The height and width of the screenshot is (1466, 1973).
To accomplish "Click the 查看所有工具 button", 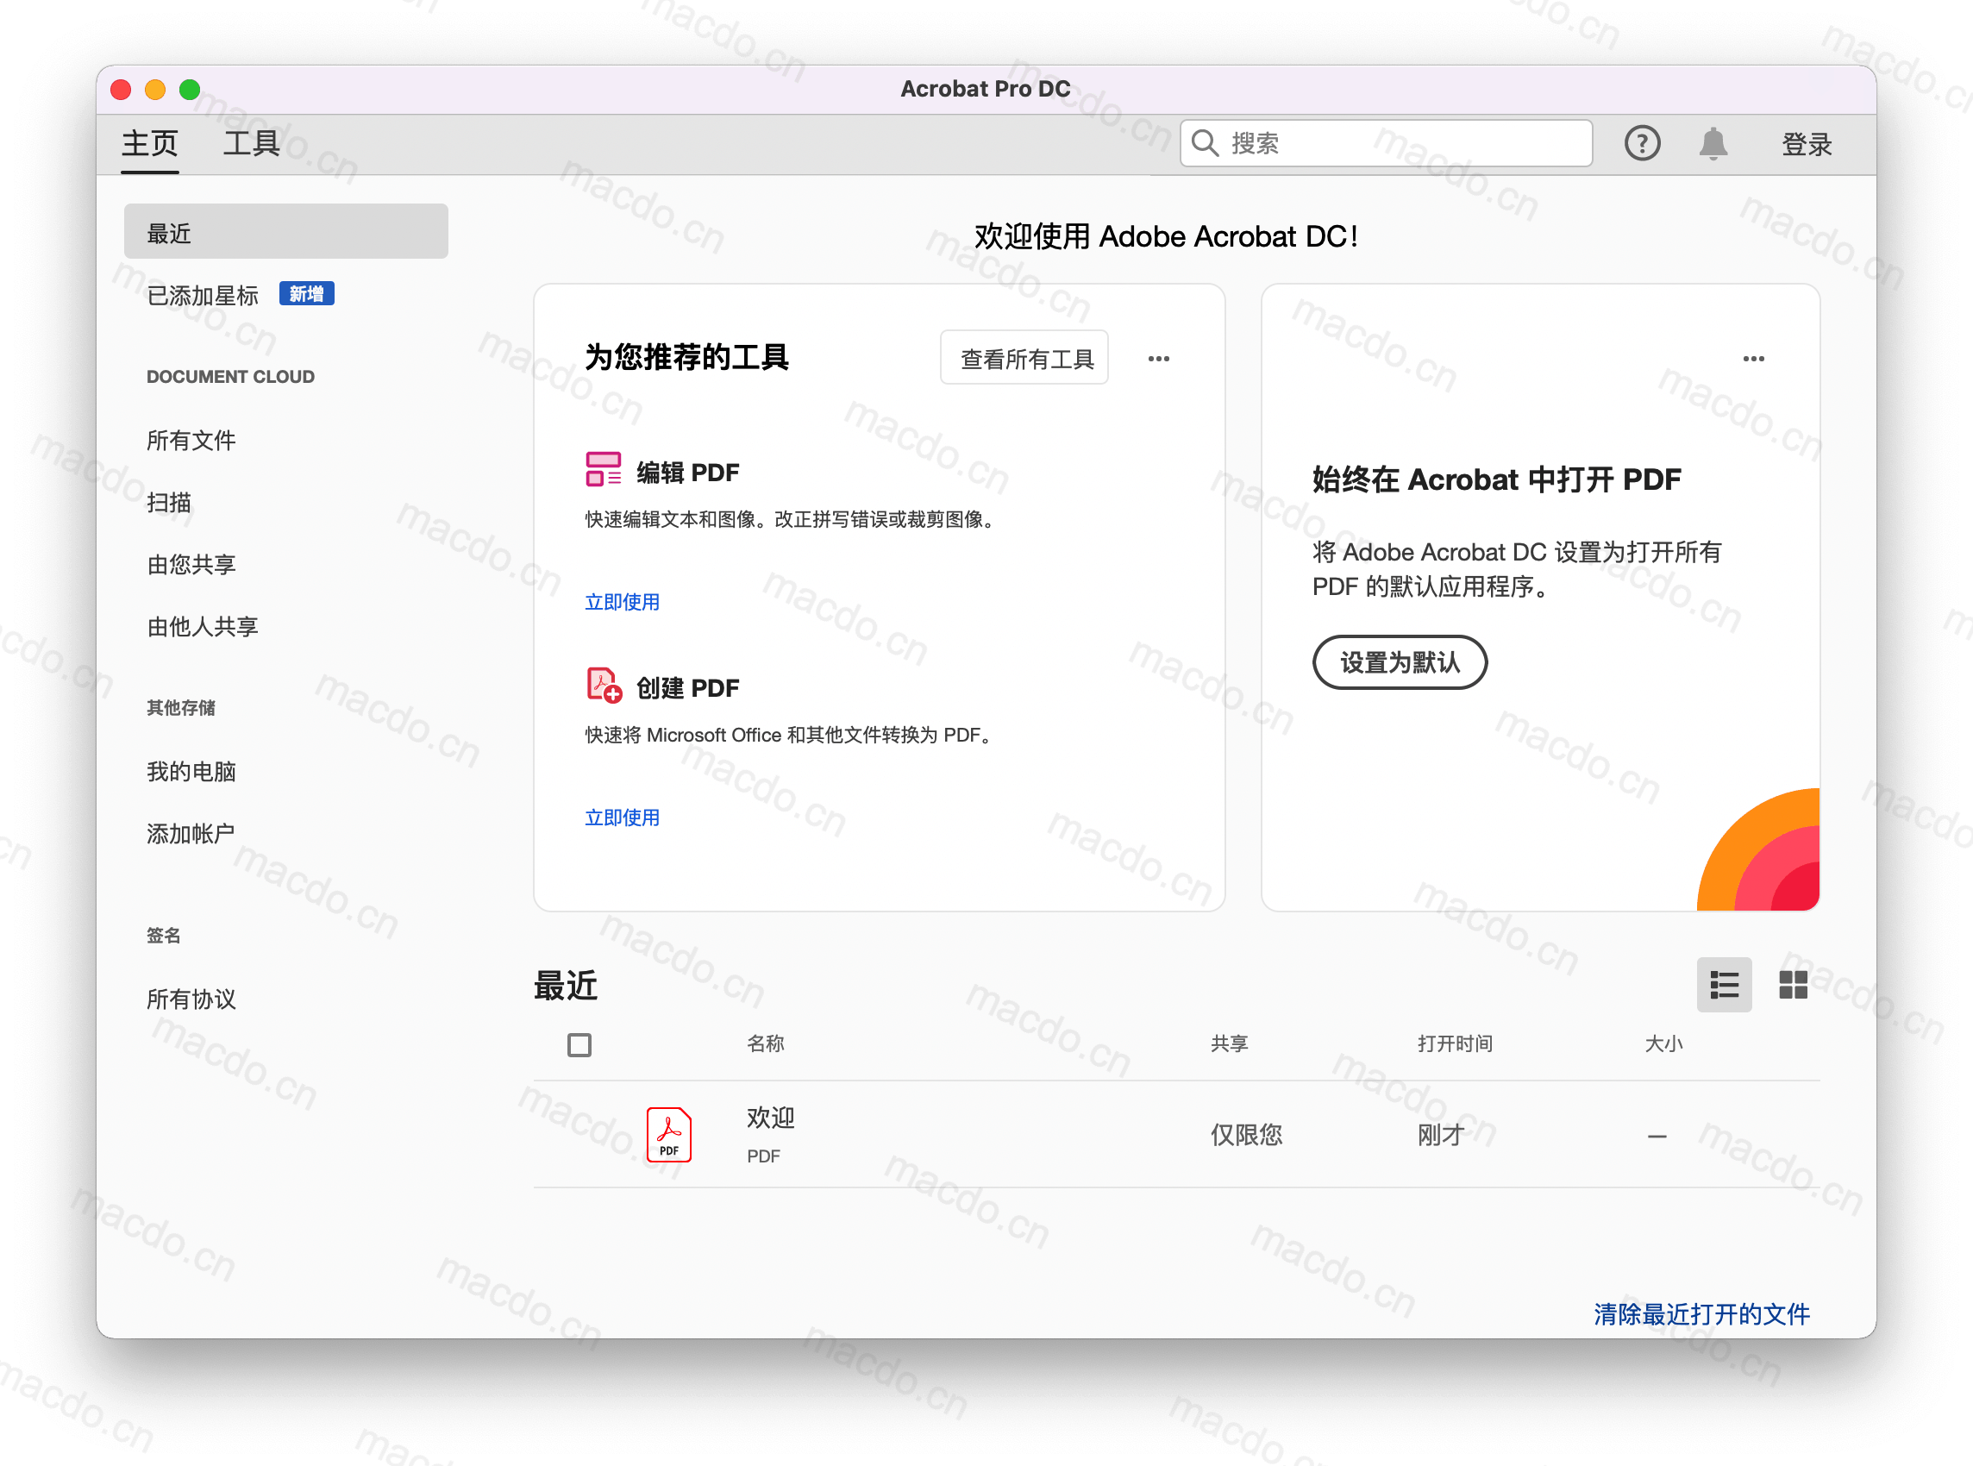I will pos(1024,358).
